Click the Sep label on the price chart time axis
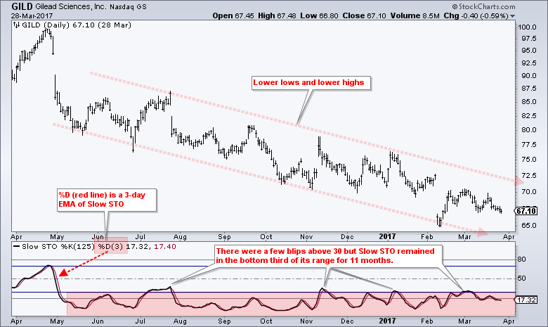The image size is (548, 327). tap(224, 237)
